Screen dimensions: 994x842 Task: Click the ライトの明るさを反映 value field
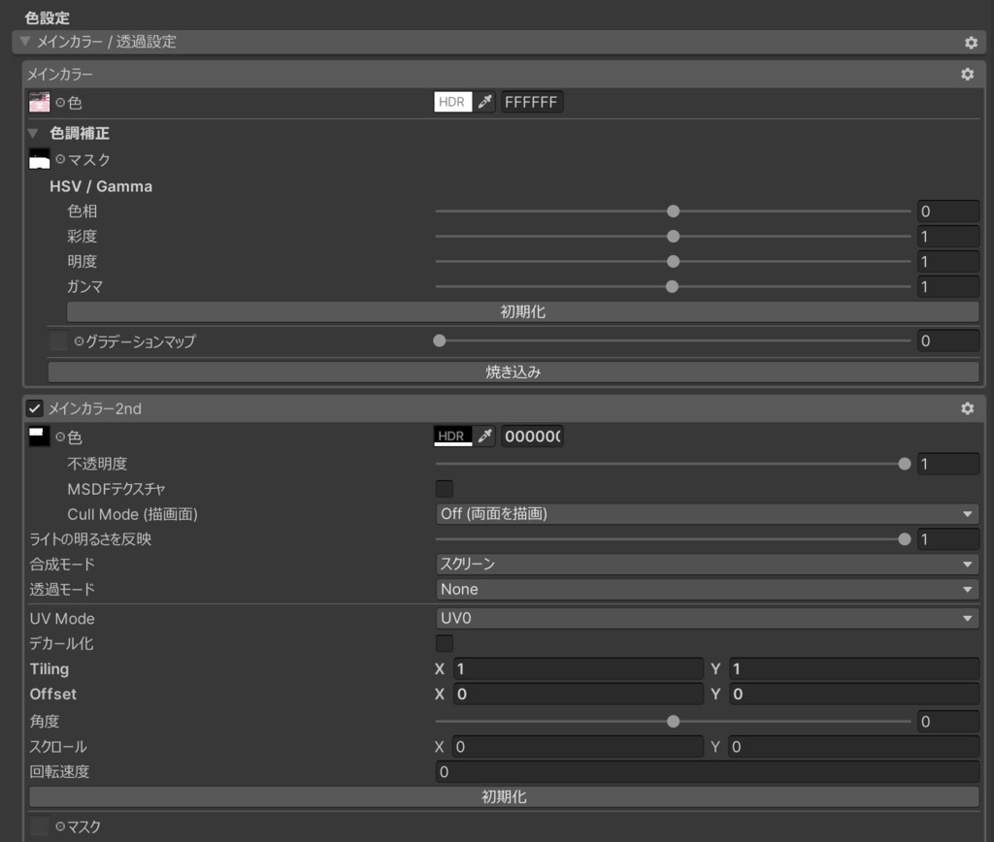[x=947, y=539]
